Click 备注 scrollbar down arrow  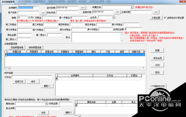point(122,41)
